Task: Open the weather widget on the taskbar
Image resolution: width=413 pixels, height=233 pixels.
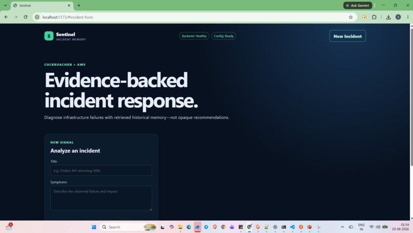Action: tap(9, 226)
